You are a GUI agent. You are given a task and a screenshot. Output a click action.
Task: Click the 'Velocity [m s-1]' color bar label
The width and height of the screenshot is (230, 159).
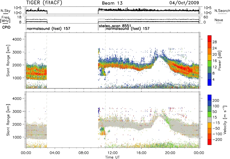225,120
